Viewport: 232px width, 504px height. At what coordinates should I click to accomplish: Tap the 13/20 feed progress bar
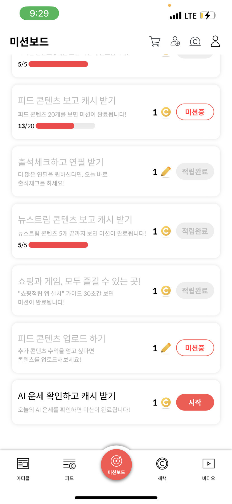coord(65,126)
